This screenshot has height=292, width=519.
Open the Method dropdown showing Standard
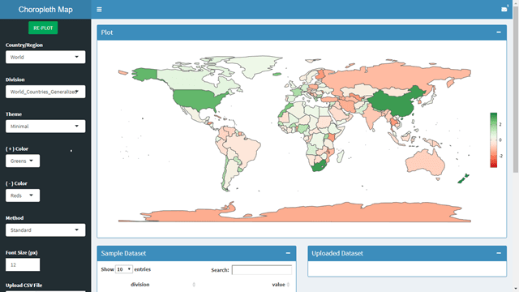45,230
